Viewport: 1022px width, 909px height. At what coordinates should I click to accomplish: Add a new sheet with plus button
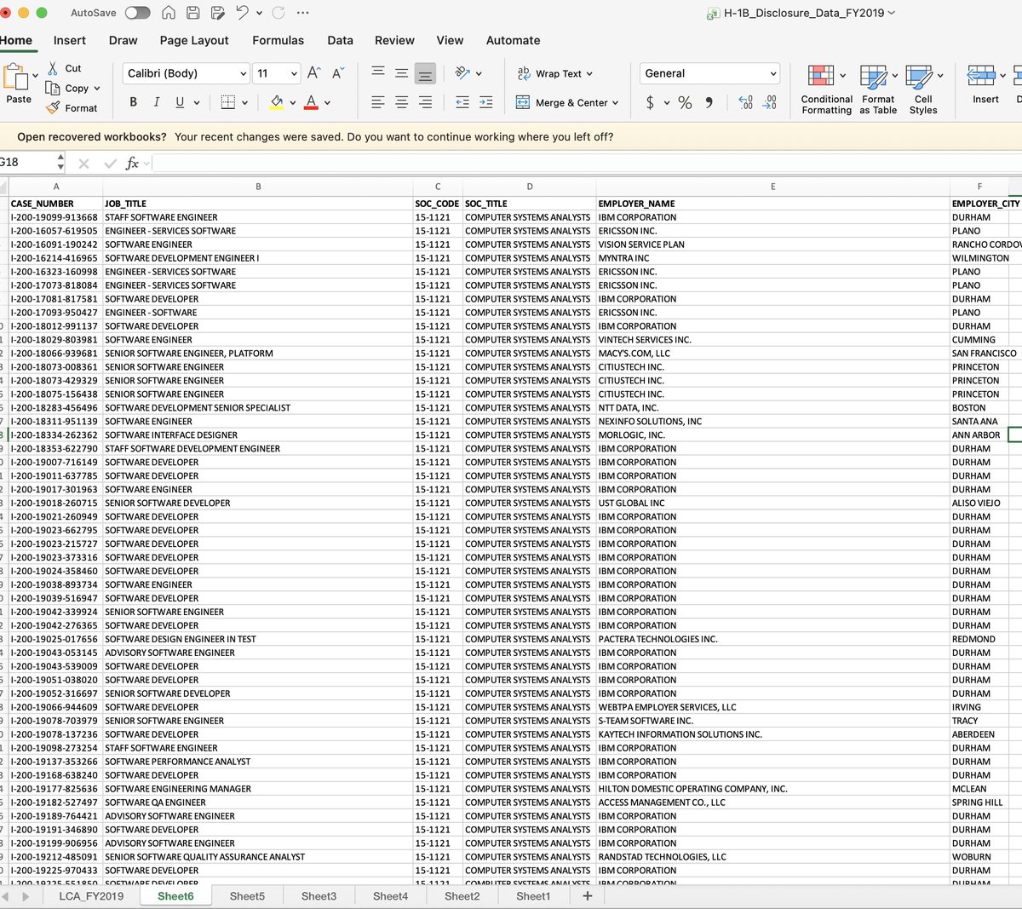587,896
